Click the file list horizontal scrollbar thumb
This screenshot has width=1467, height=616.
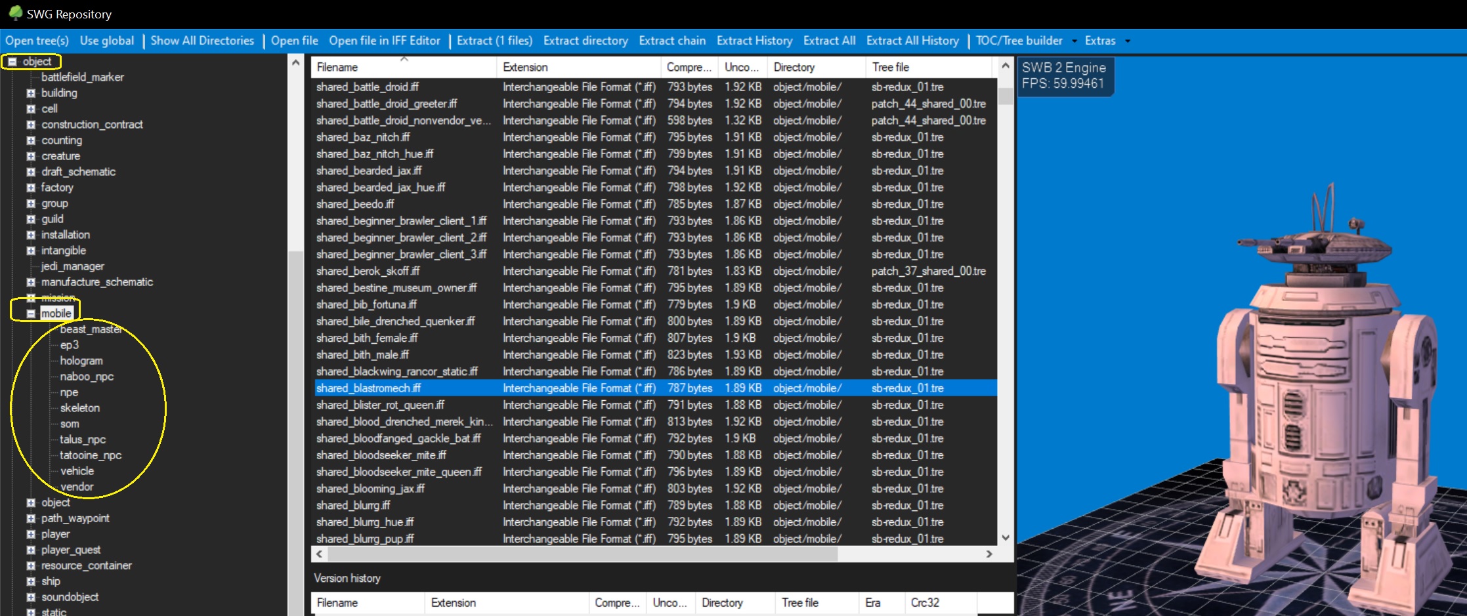tap(583, 554)
